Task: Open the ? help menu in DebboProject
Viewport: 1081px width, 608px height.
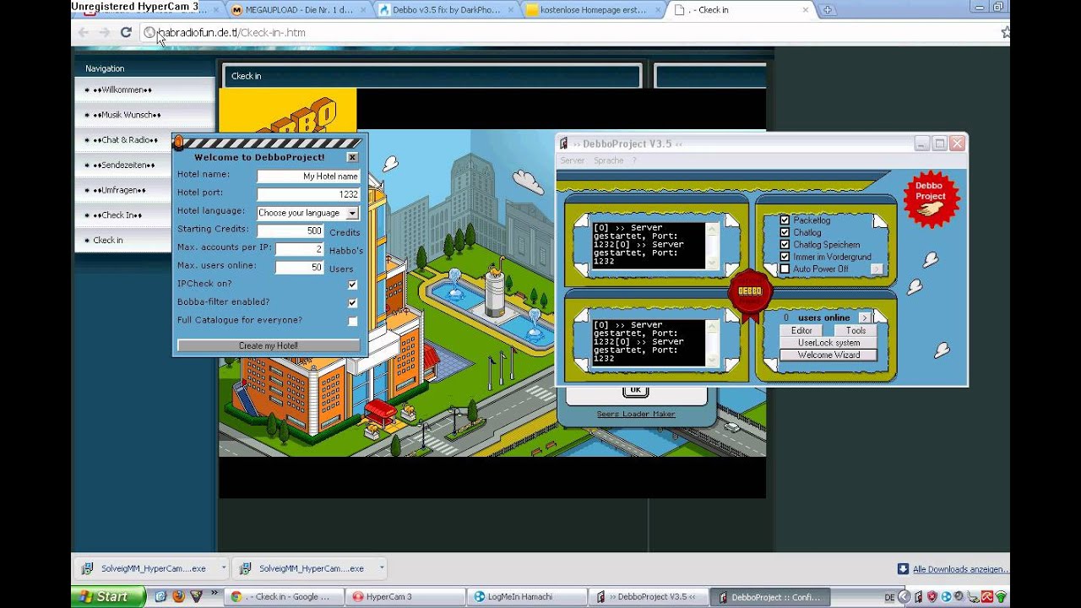Action: point(634,160)
